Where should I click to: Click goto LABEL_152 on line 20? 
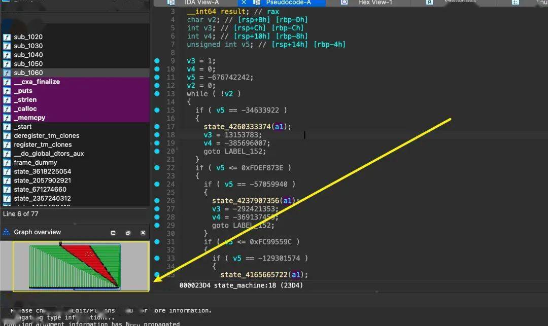click(x=234, y=151)
